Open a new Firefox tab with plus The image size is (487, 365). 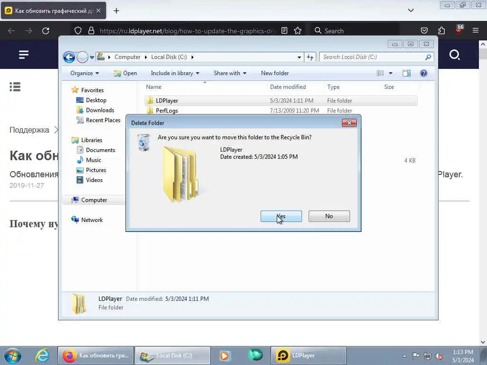116,11
